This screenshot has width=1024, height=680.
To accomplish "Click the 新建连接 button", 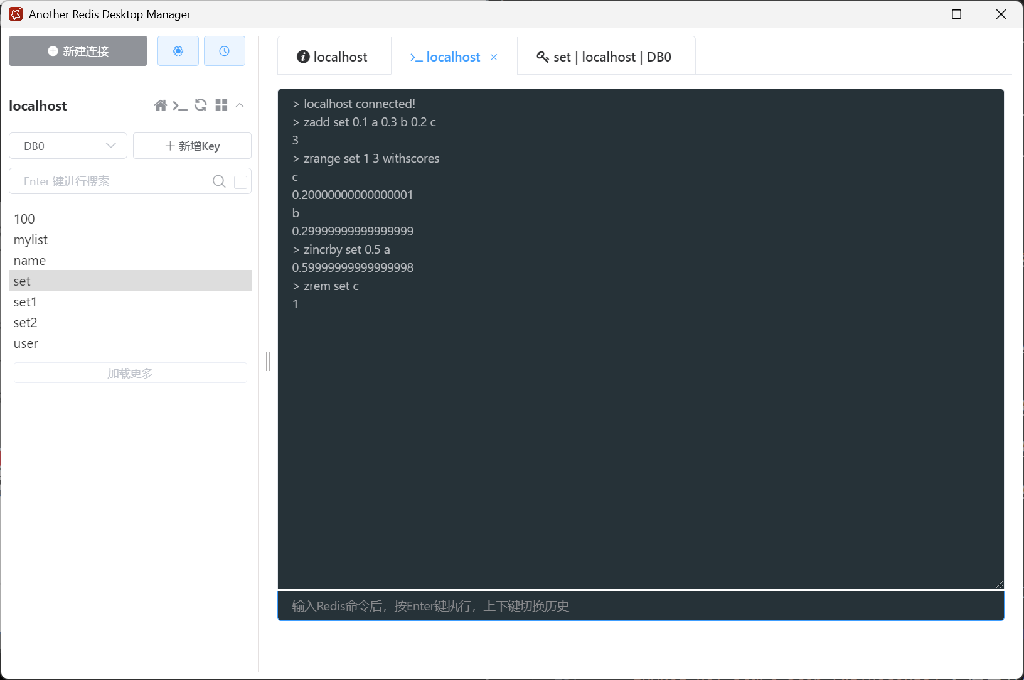I will pyautogui.click(x=78, y=51).
